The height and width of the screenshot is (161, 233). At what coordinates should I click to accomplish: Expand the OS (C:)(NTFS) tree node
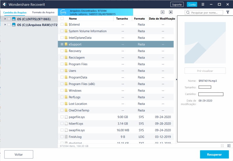[5, 19]
